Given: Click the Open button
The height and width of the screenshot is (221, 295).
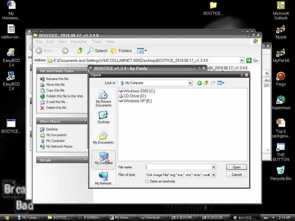Looking at the screenshot, I should click(237, 167).
